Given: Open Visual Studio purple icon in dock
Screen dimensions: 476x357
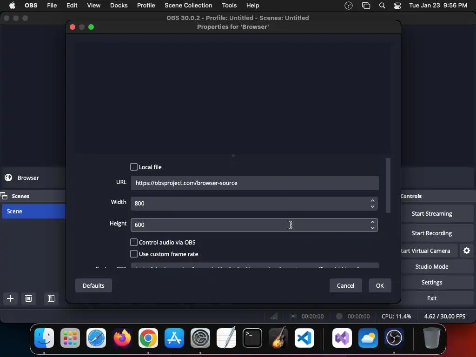Looking at the screenshot, I should (x=342, y=338).
